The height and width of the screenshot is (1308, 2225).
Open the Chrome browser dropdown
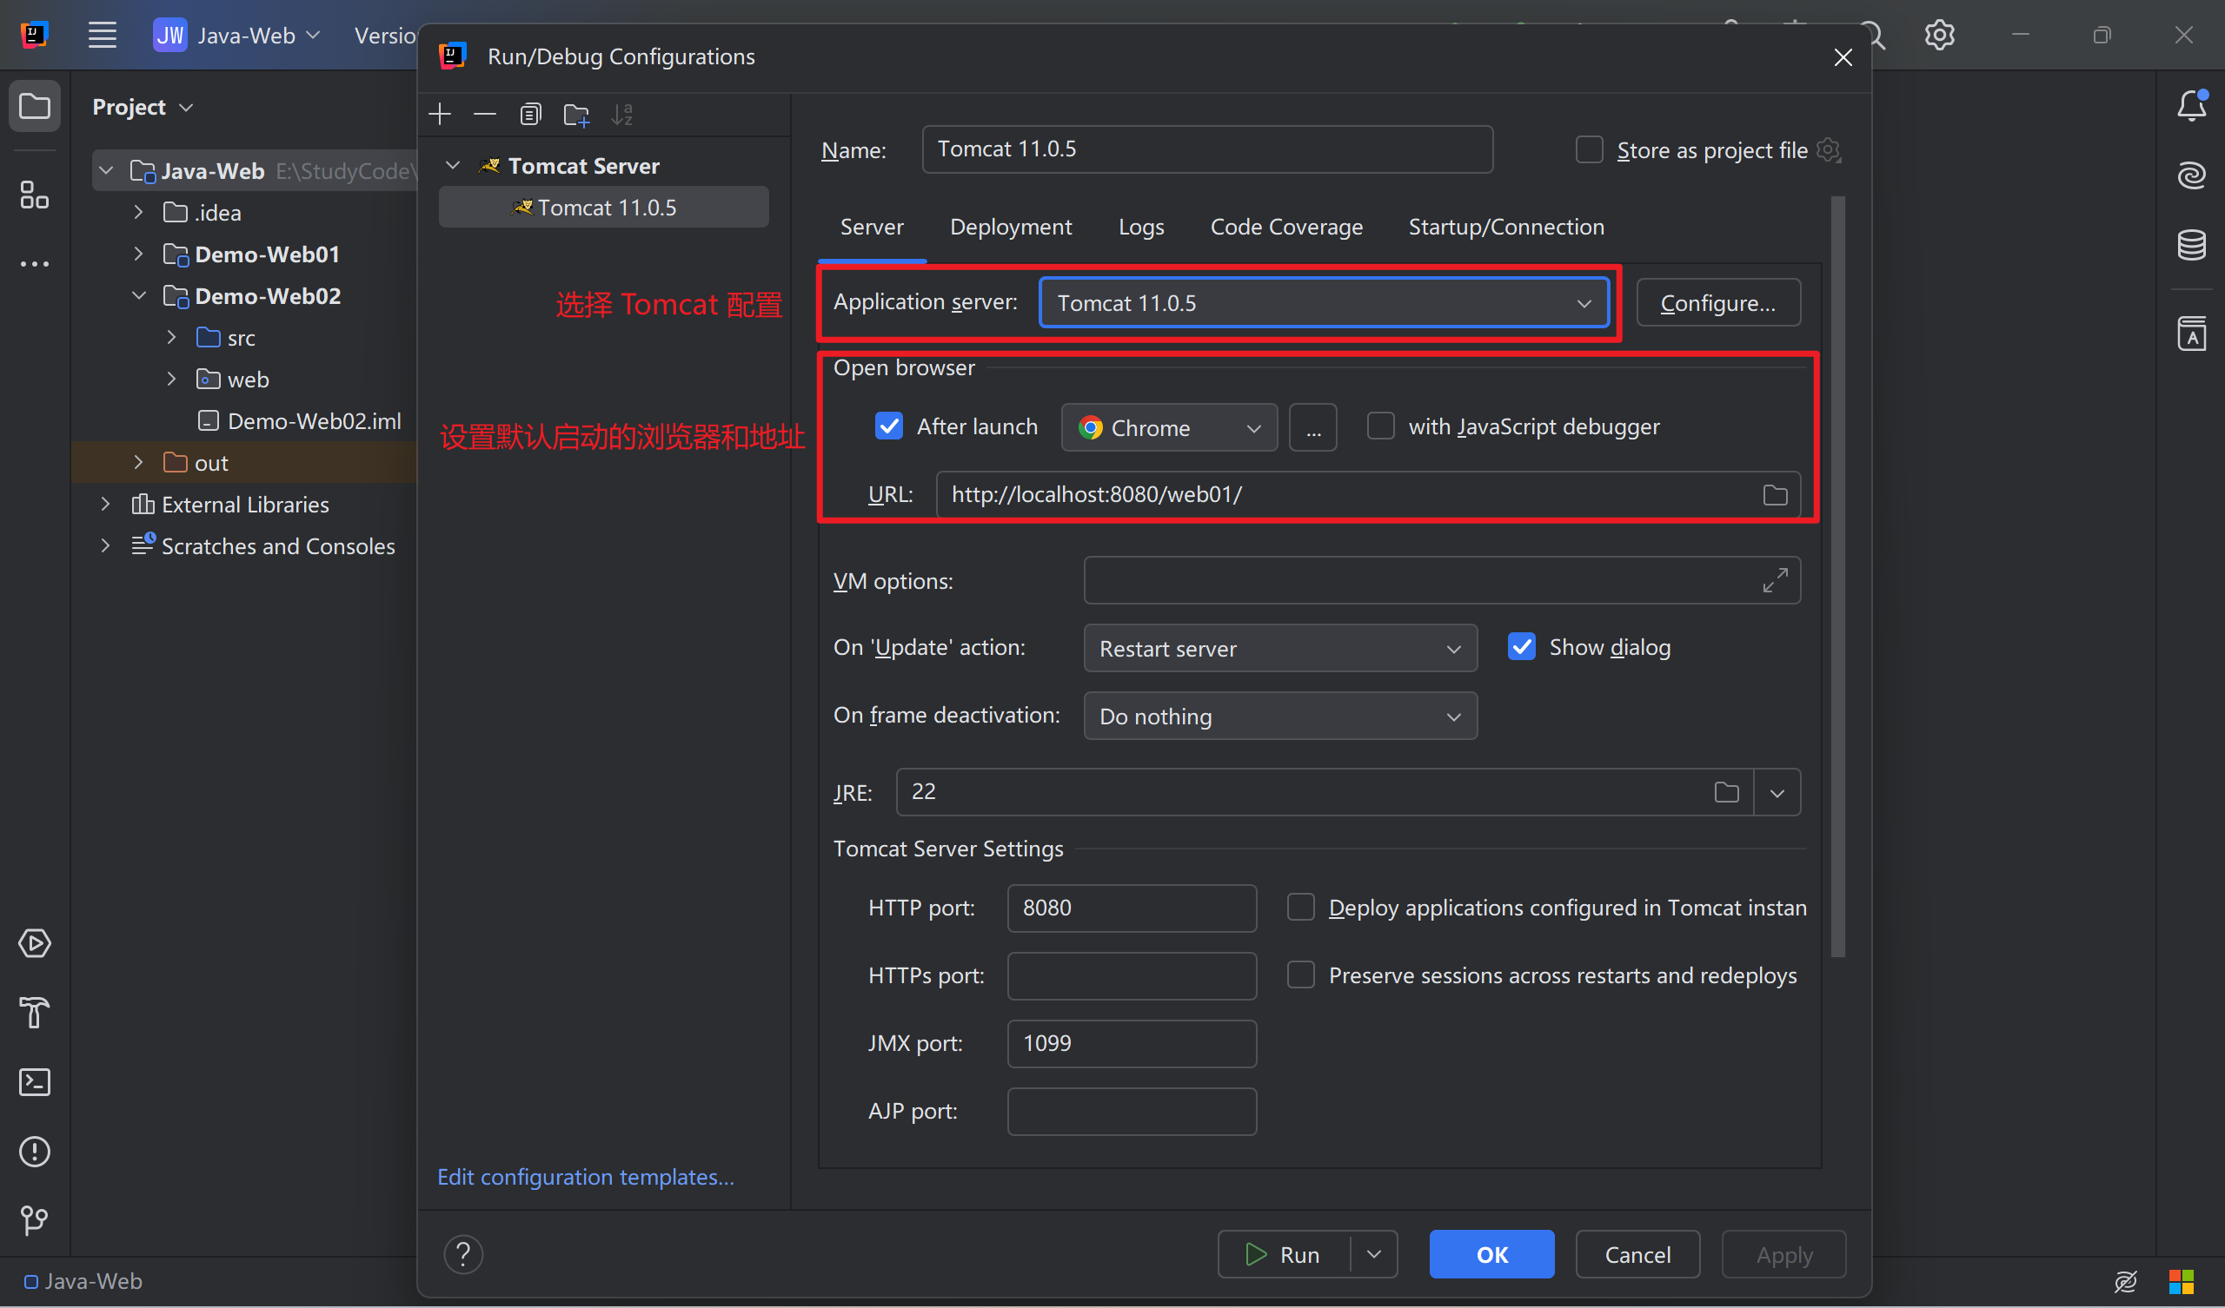pyautogui.click(x=1169, y=428)
